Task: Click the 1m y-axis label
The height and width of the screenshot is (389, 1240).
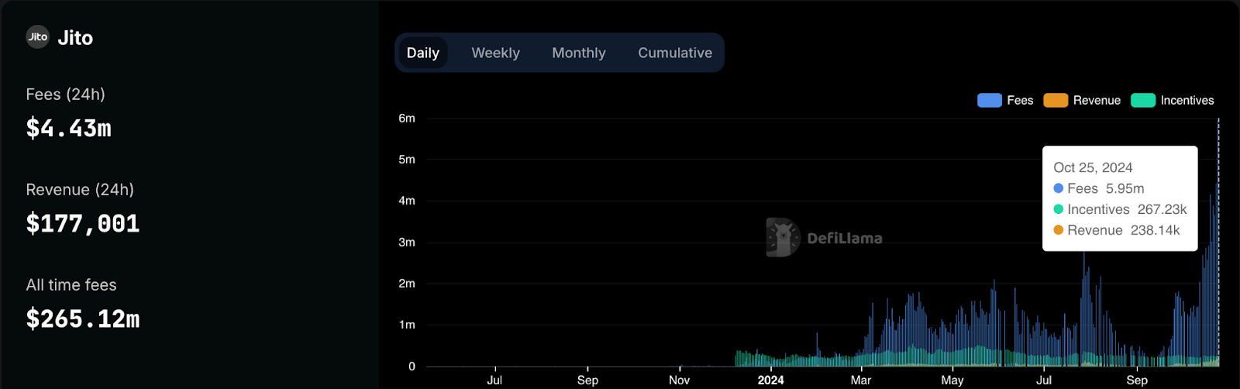Action: pyautogui.click(x=407, y=325)
